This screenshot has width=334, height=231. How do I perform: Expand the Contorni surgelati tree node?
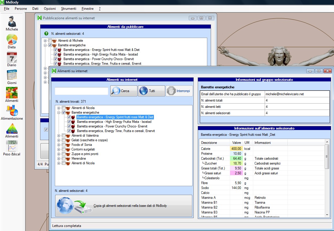(59, 149)
